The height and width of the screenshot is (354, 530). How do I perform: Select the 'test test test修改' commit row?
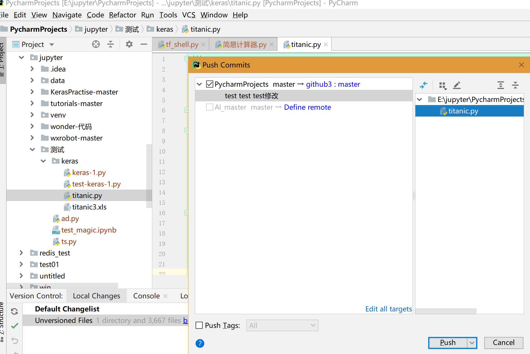tap(304, 96)
